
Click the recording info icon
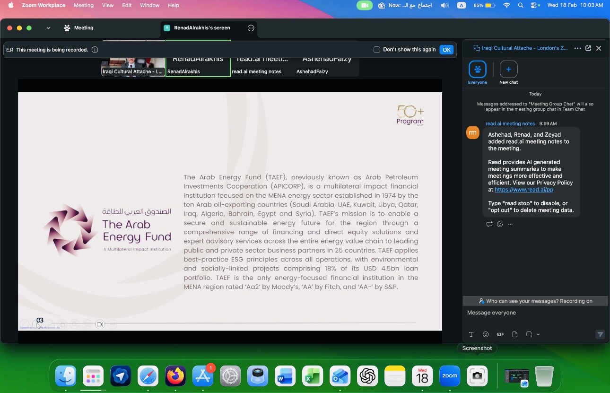95,50
